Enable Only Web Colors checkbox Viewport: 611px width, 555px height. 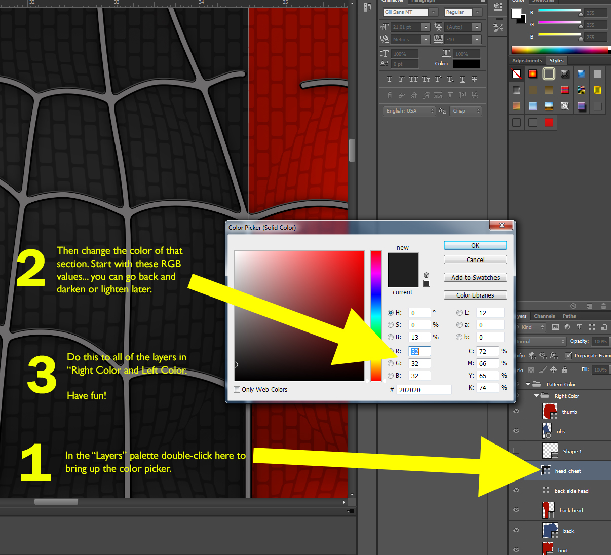coord(237,389)
